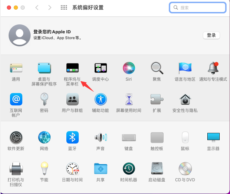Screen dimensions: 230x194
Task: Show all preferences grid button
Action: click(x=64, y=8)
